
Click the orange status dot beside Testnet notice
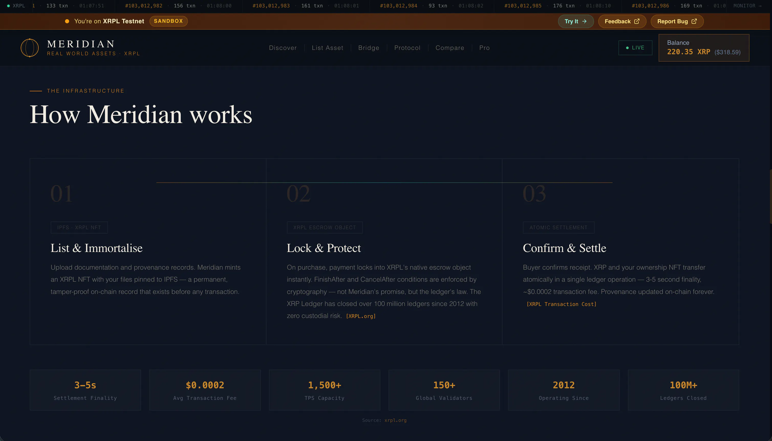[67, 21]
